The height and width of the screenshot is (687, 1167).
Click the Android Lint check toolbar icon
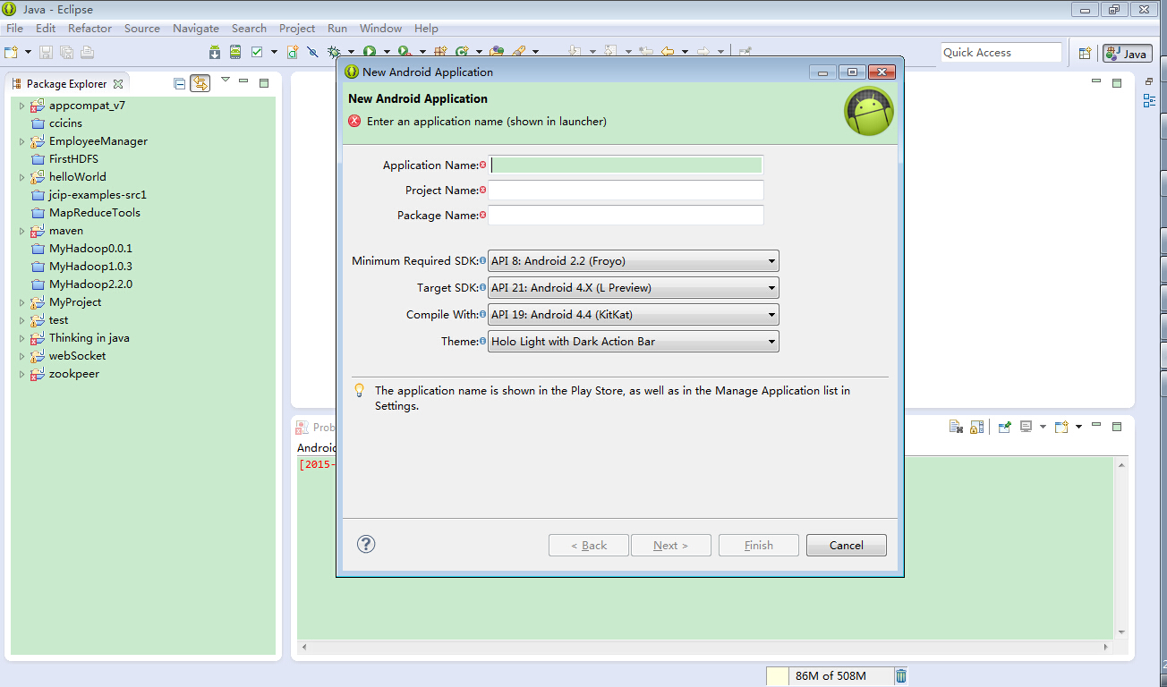point(257,52)
